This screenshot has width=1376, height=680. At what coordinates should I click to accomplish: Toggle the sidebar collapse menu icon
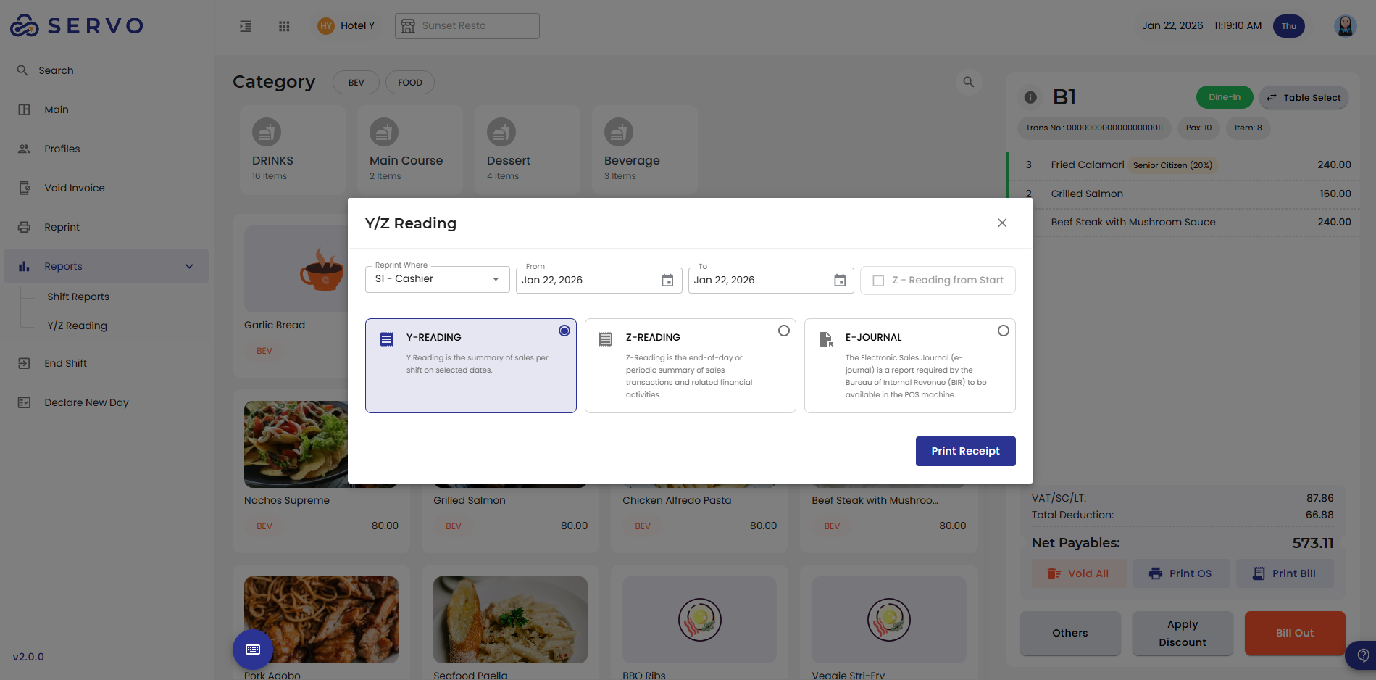pos(246,26)
